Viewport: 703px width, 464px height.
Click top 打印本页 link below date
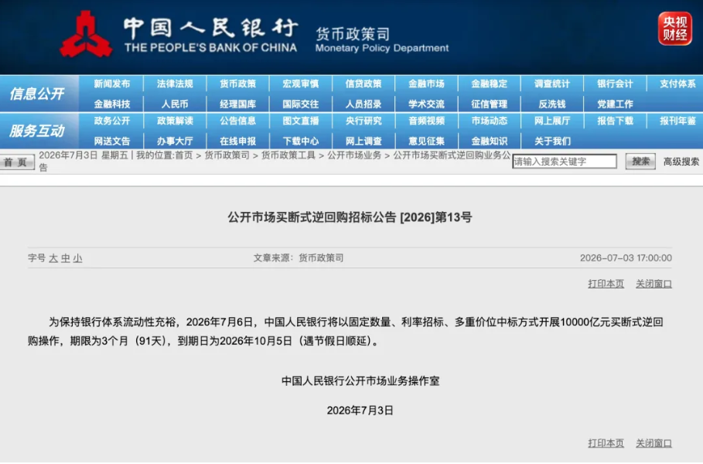pos(606,284)
